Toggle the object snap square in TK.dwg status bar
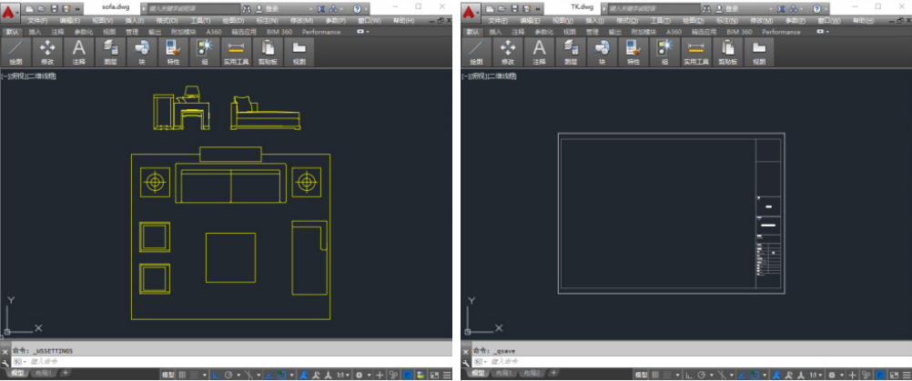Screen dimensions: 912x381 point(755,376)
